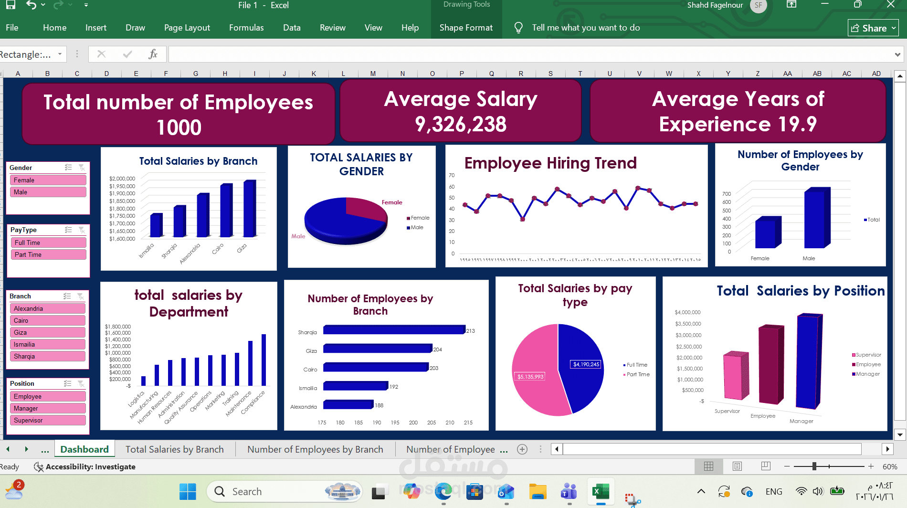The width and height of the screenshot is (907, 508).
Task: Select the Insert Function (fx) icon
Action: click(153, 54)
